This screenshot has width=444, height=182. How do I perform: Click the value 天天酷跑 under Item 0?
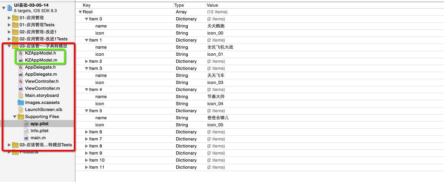tap(216, 26)
